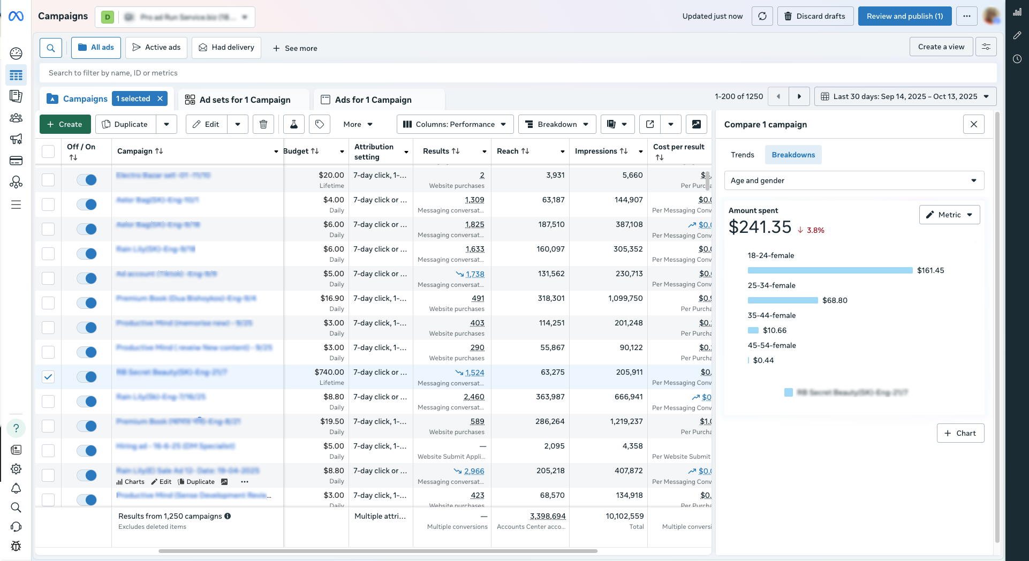
Task: Open the charts view icon in toolbar
Action: [696, 124]
